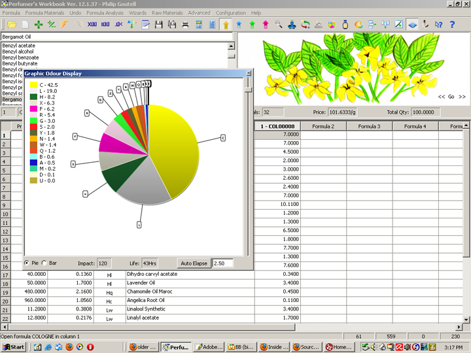The width and height of the screenshot is (471, 353).
Task: Click the magnifying glass search icon
Action: coord(279,24)
